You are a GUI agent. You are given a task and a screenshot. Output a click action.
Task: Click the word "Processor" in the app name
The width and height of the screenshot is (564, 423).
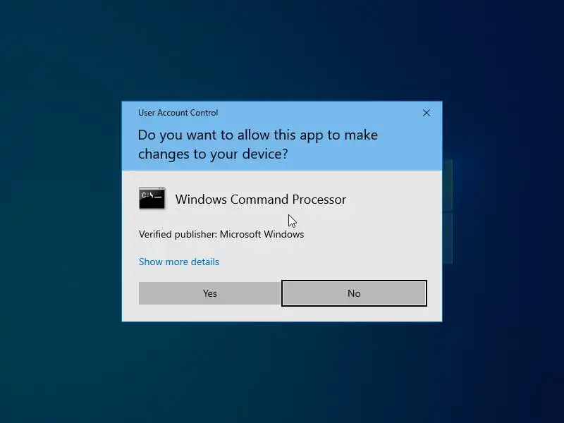319,200
